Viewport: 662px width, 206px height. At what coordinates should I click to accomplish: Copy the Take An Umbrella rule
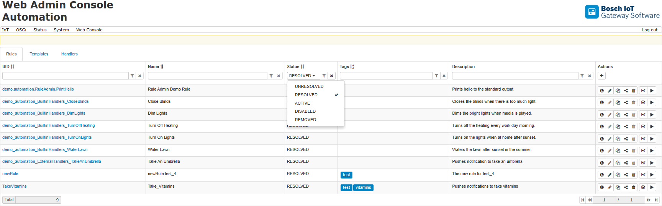[618, 163]
